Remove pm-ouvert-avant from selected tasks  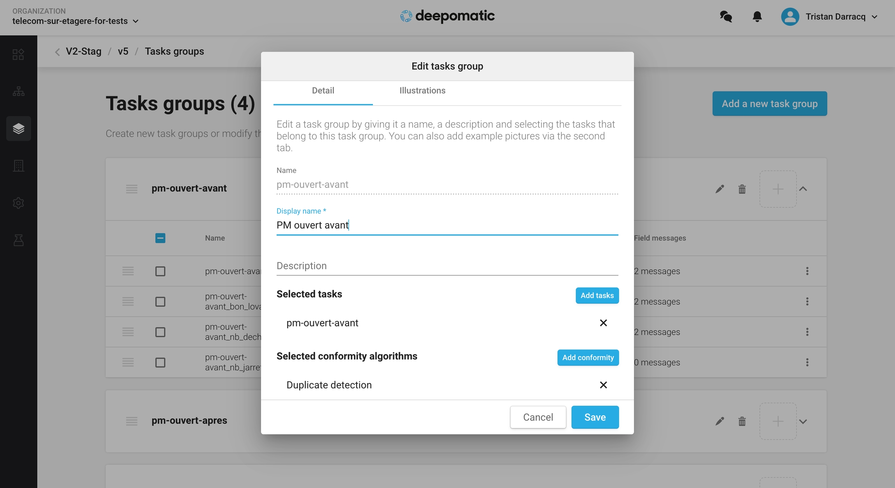[x=603, y=323]
